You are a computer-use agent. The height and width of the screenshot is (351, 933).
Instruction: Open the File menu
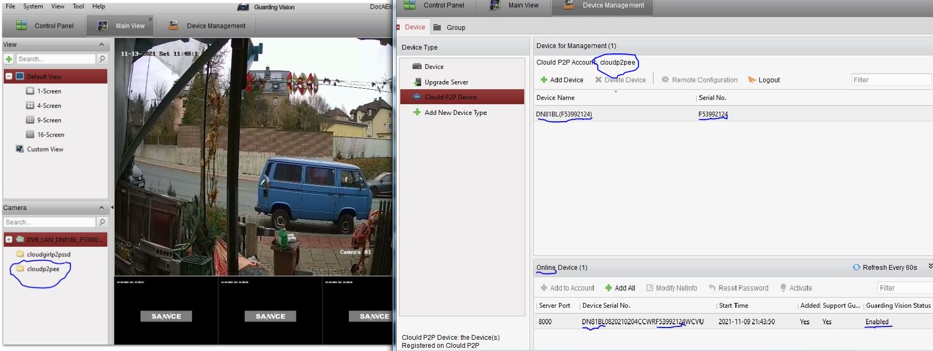click(10, 6)
